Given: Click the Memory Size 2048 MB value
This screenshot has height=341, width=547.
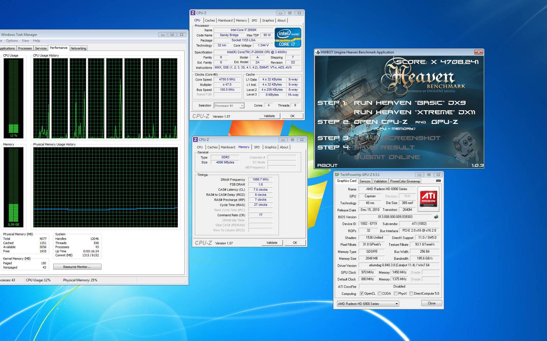Looking at the screenshot, I should (x=372, y=258).
